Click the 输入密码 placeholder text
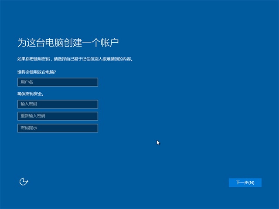The width and height of the screenshot is (279, 209). pyautogui.click(x=28, y=104)
